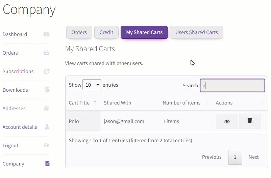Viewport: 271px width, 178px height.
Task: Click the Company document icon
Action: (x=47, y=164)
